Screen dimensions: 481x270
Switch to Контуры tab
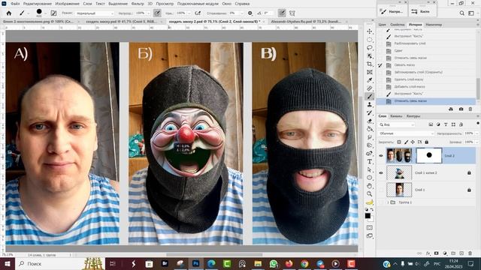[413, 116]
